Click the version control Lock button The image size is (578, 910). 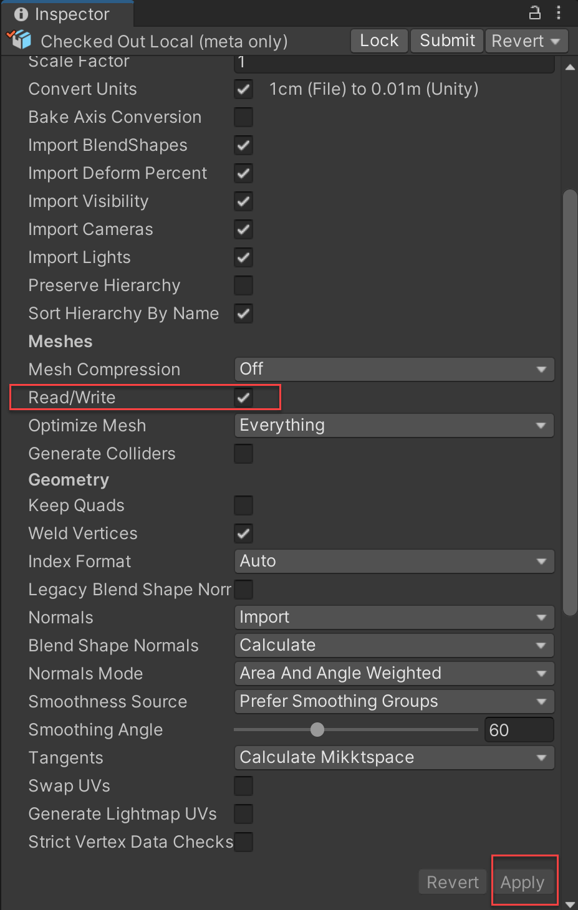(x=379, y=41)
